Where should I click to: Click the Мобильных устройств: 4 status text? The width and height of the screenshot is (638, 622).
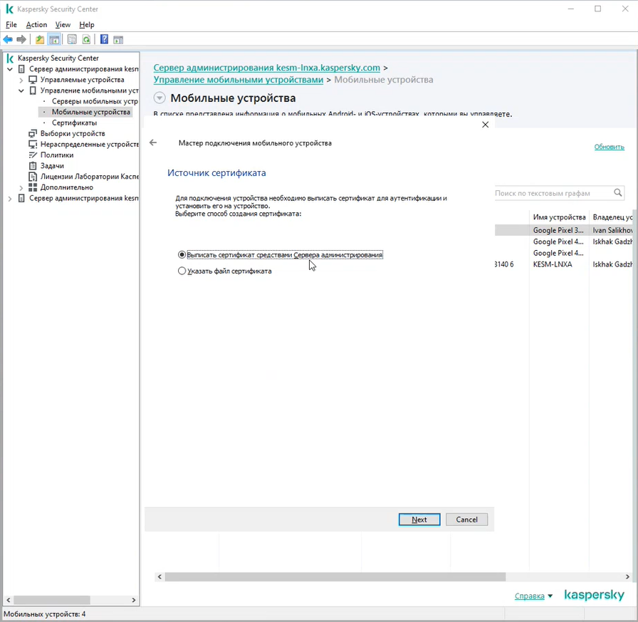(44, 614)
